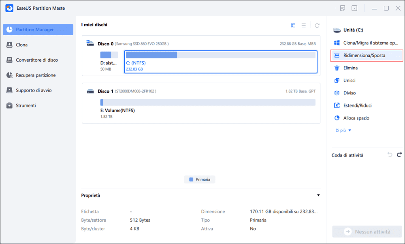Select the E: Volume(NTFS) partition bar
Screen dimensions: 405x244
click(x=208, y=103)
